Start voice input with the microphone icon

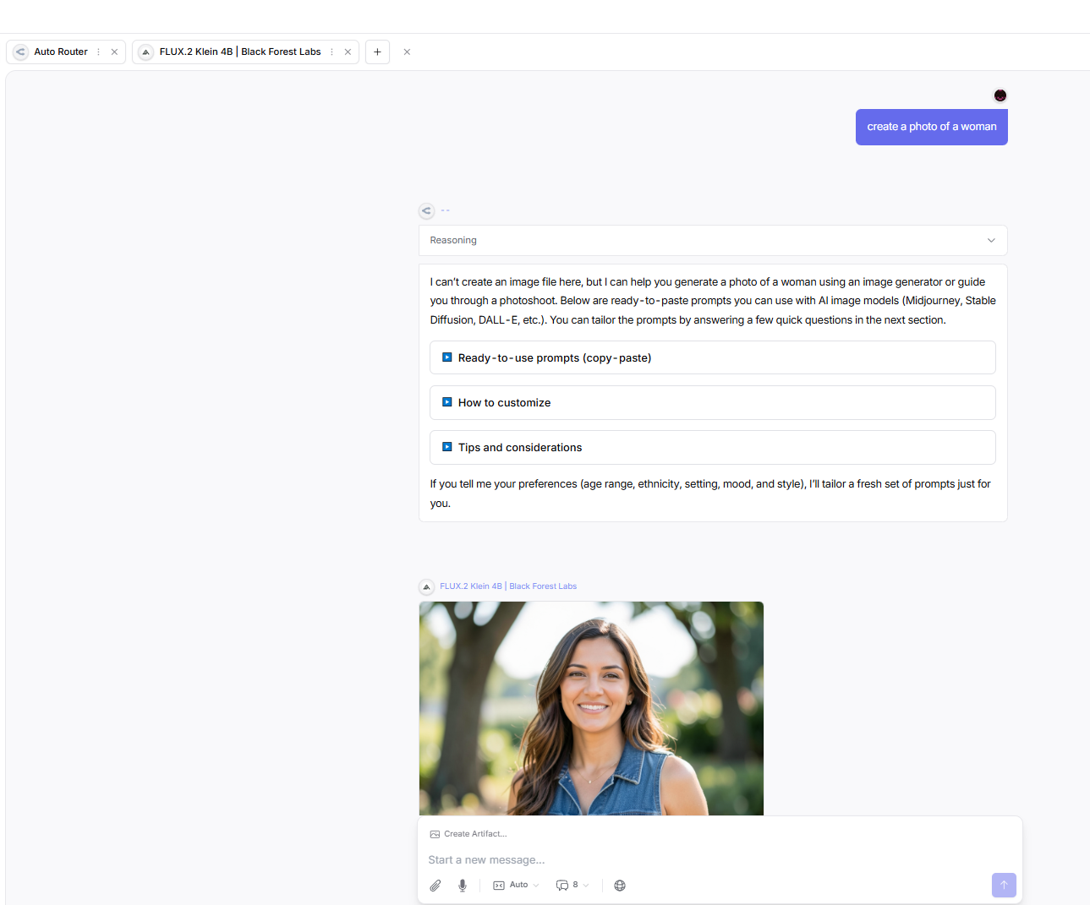point(463,886)
